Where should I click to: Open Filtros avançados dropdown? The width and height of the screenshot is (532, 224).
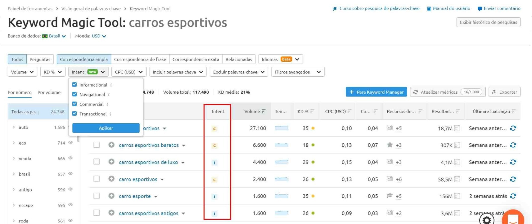(298, 72)
